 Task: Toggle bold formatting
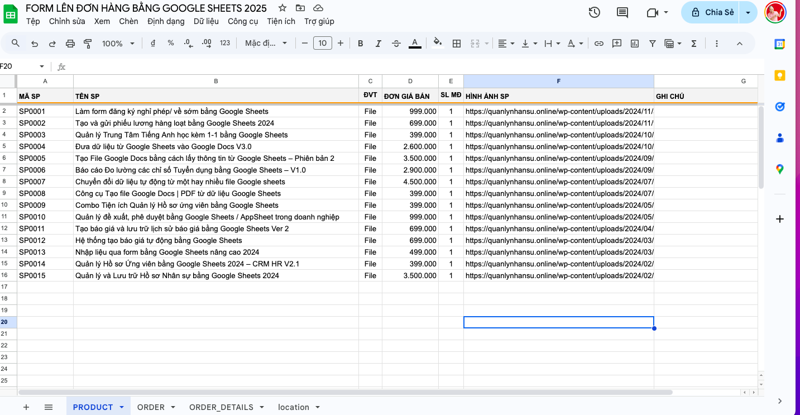click(x=360, y=43)
